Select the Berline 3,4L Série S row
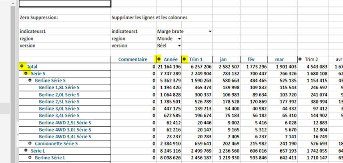343x163 pixels. click(59, 116)
